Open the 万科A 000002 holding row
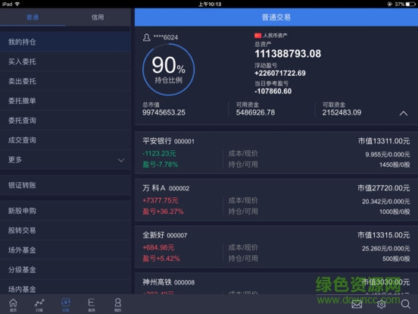This screenshot has height=314, width=418. click(276, 199)
